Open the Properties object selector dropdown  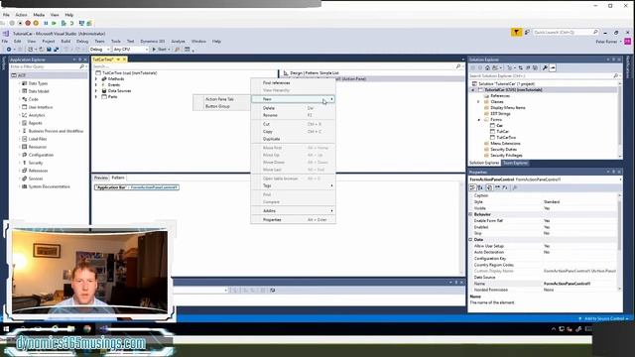[619, 179]
